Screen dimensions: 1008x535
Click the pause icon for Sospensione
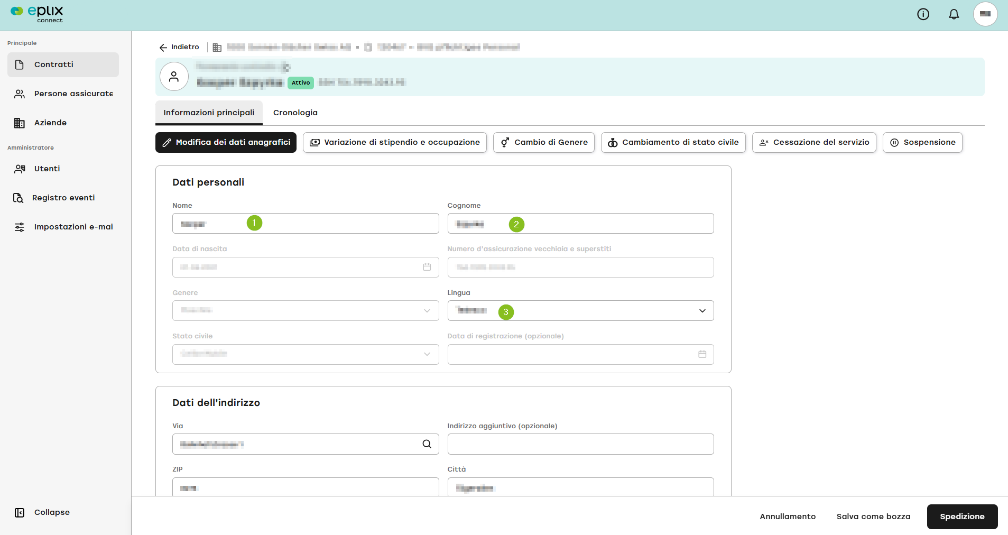pyautogui.click(x=894, y=143)
